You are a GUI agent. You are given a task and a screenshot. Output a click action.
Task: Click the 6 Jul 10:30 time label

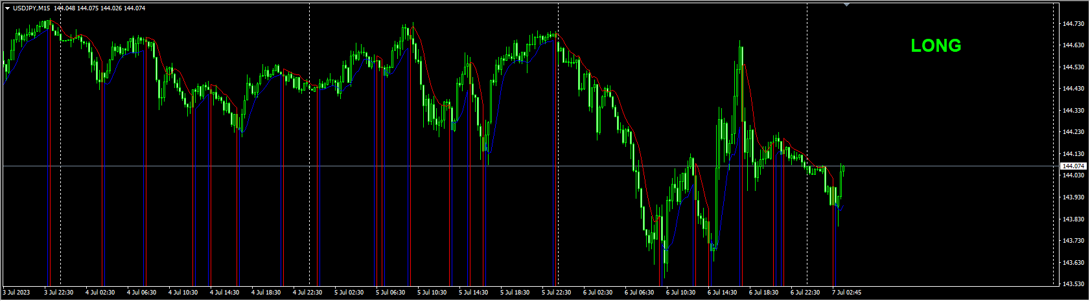680,293
